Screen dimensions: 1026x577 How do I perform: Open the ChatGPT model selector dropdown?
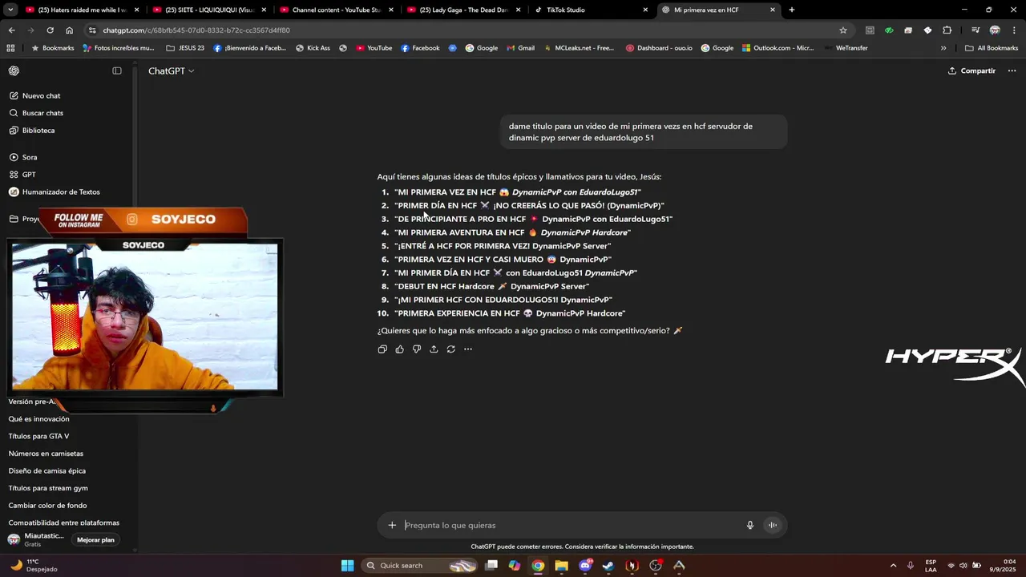click(x=171, y=71)
